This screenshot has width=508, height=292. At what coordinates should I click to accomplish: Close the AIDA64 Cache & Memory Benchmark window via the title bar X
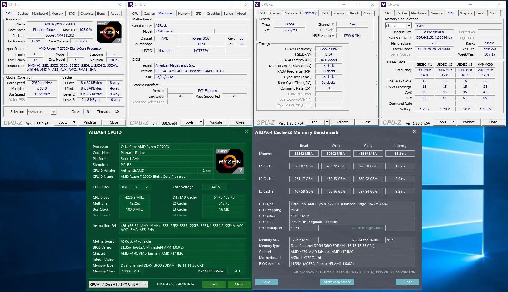coord(415,132)
